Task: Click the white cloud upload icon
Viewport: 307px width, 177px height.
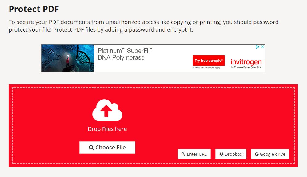Action: coord(107,111)
